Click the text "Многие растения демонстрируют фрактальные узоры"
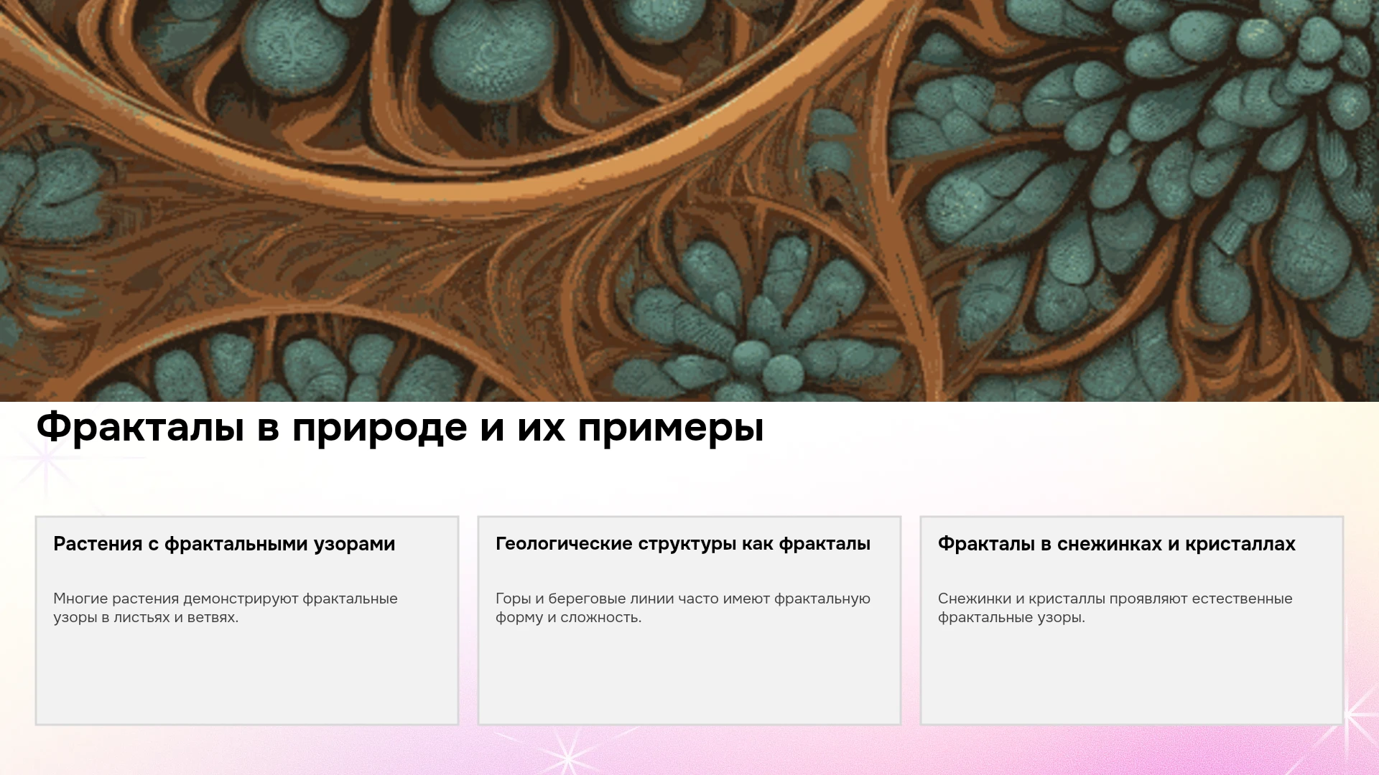 (226, 608)
